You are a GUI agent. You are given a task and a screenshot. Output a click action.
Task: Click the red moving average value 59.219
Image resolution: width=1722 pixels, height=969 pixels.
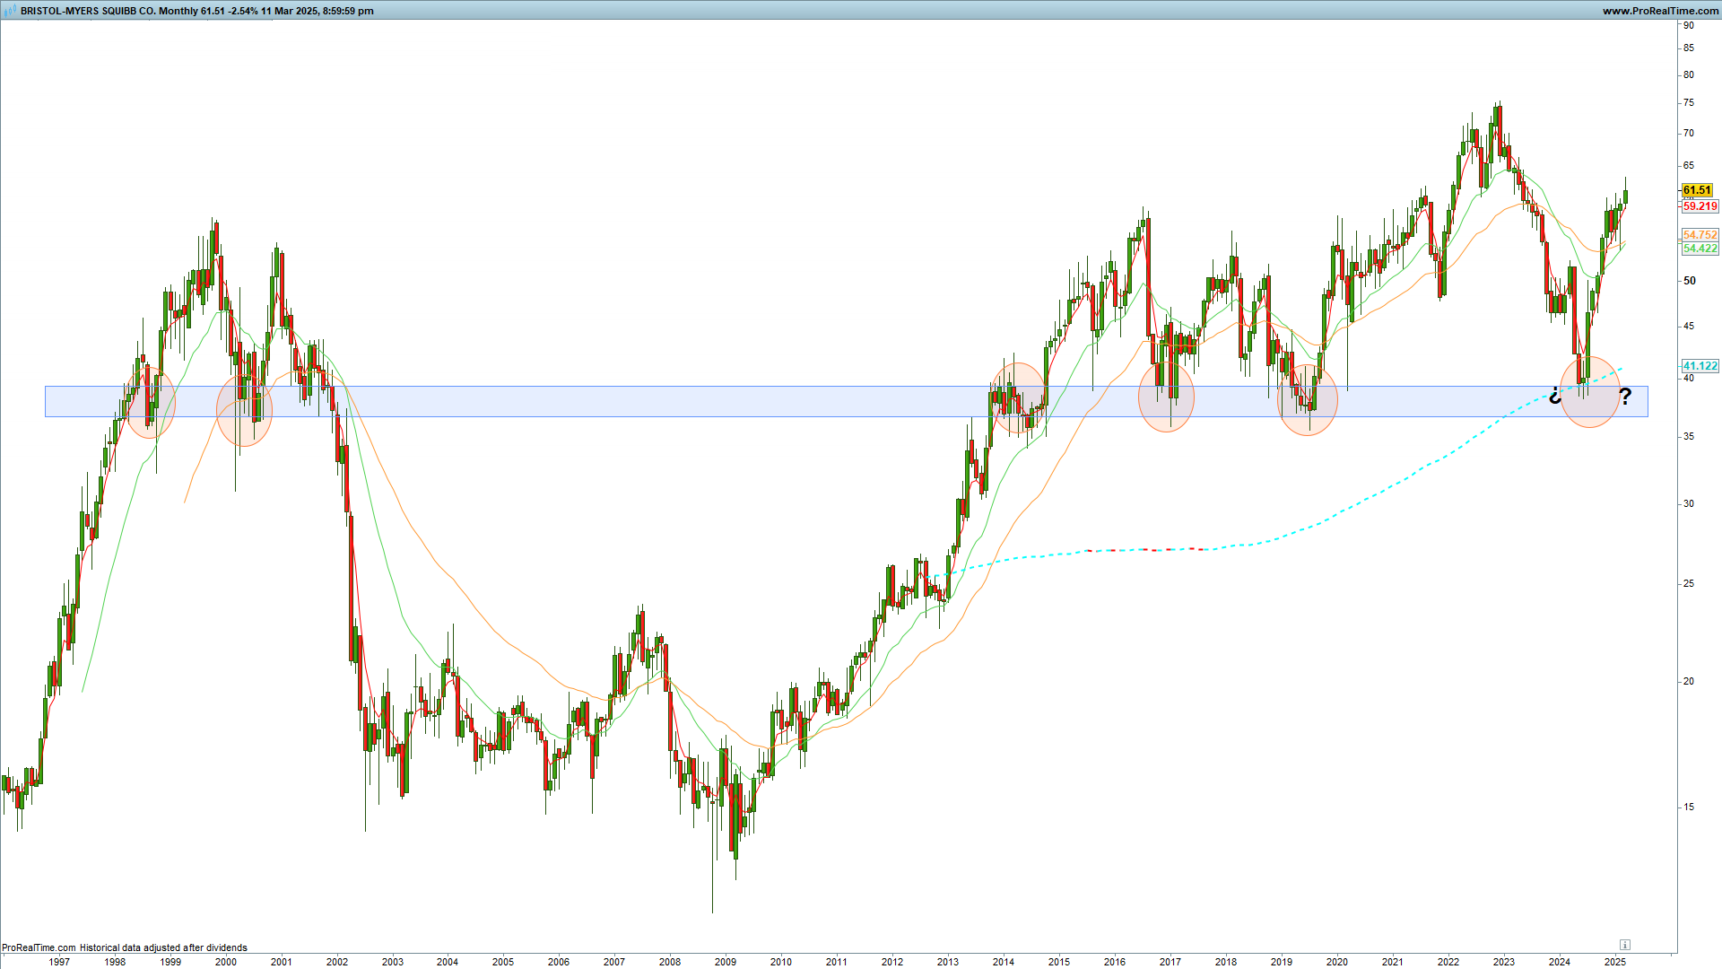1700,206
